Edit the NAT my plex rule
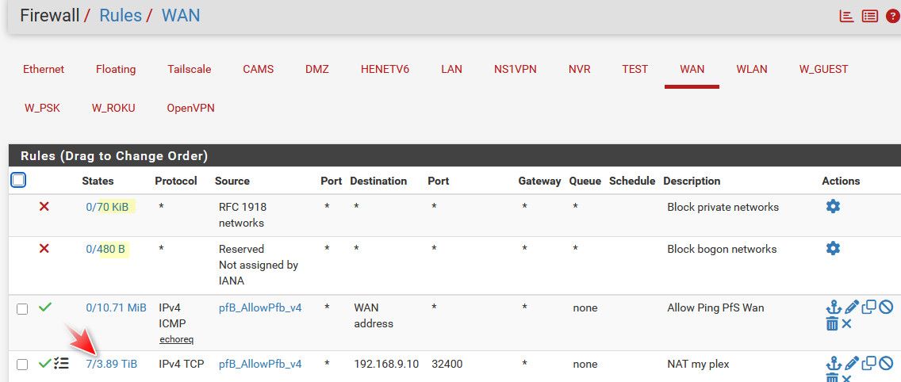 coord(851,364)
